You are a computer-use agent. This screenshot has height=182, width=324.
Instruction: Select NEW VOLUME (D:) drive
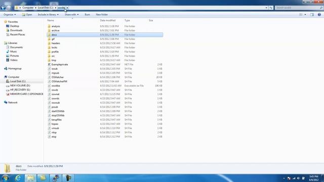tap(20, 85)
